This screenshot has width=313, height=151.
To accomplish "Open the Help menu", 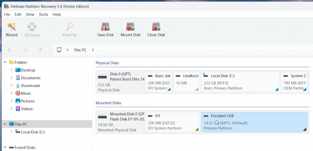I will (57, 15).
